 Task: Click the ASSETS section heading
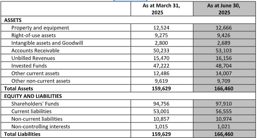click(x=13, y=20)
